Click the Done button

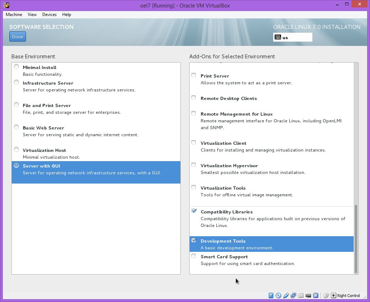[17, 37]
